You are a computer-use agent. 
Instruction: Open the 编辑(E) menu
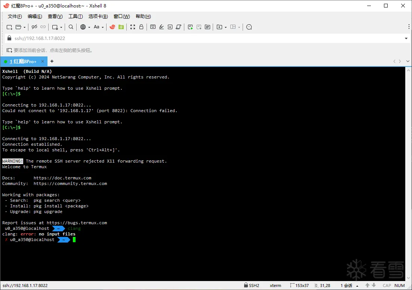(35, 16)
